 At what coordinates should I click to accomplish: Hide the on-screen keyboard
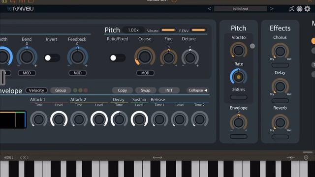(x=8, y=157)
